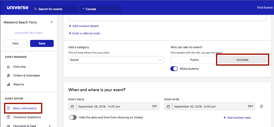This screenshot has width=274, height=127.
Task: Click the Checkout Questions help icon
Action: 8,117
